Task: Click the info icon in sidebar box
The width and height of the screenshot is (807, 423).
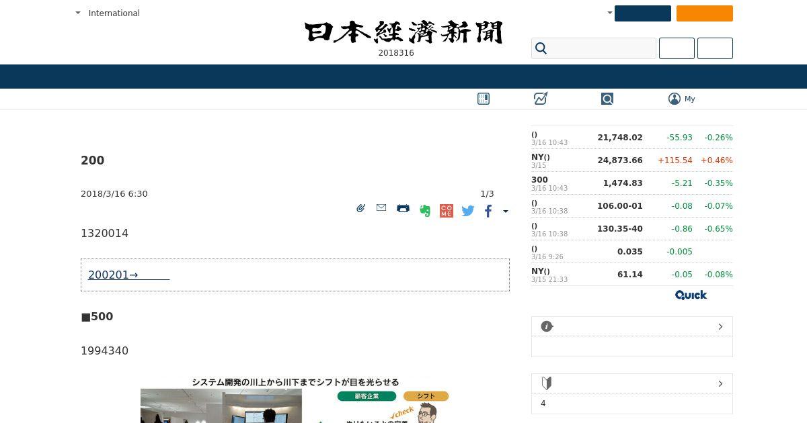Action: 547,326
